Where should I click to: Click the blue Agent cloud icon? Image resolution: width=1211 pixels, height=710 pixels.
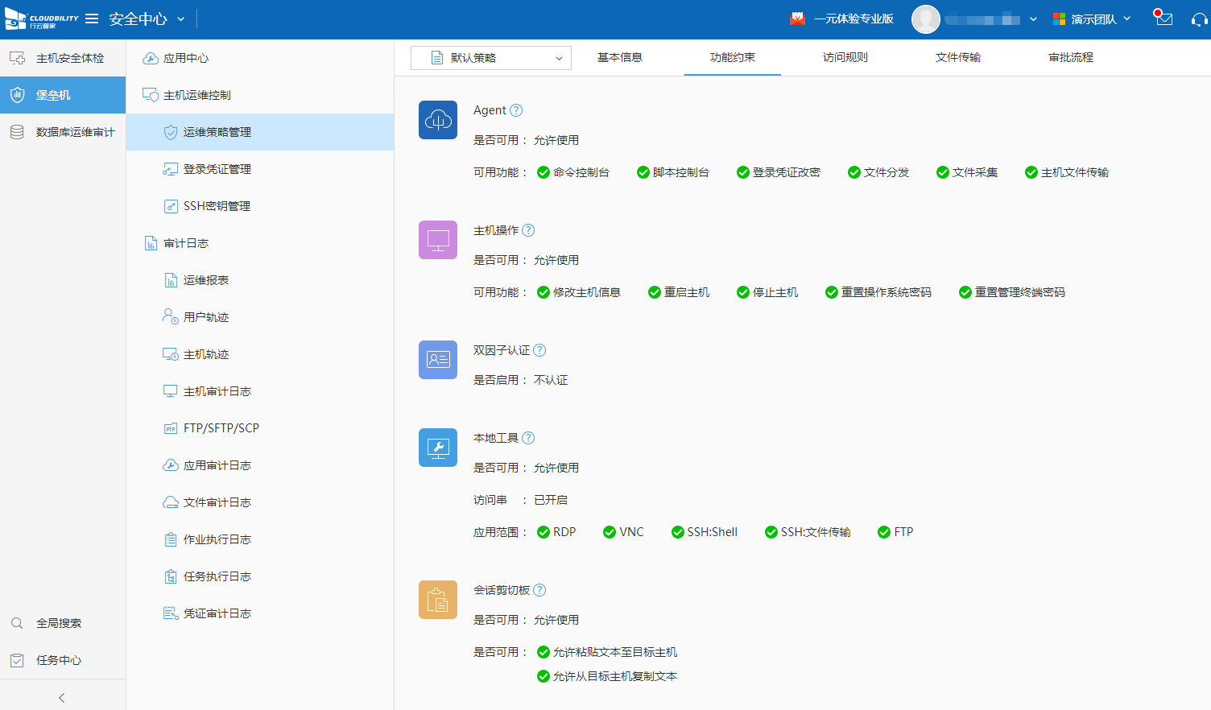click(438, 120)
